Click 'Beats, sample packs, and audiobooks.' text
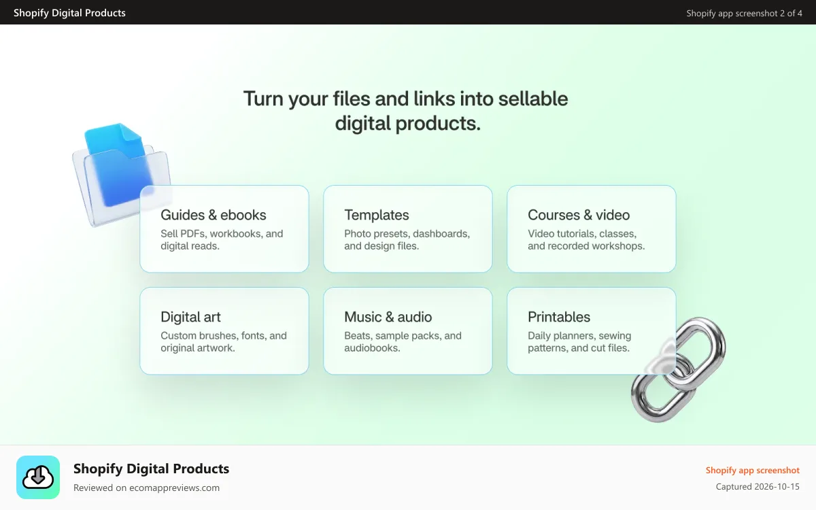 tap(403, 342)
